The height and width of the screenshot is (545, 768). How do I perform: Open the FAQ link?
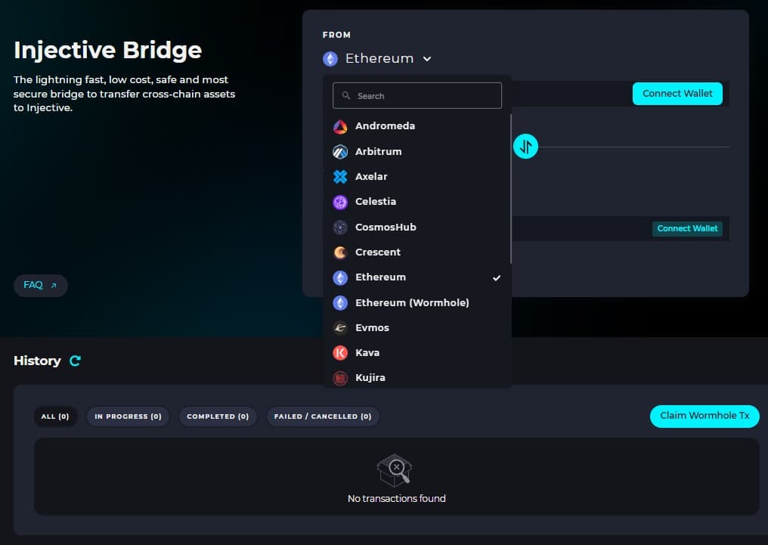pos(40,286)
